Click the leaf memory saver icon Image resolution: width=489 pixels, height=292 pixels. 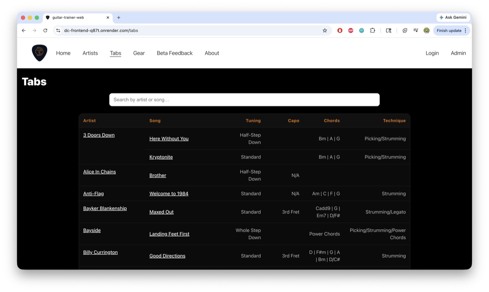point(405,31)
